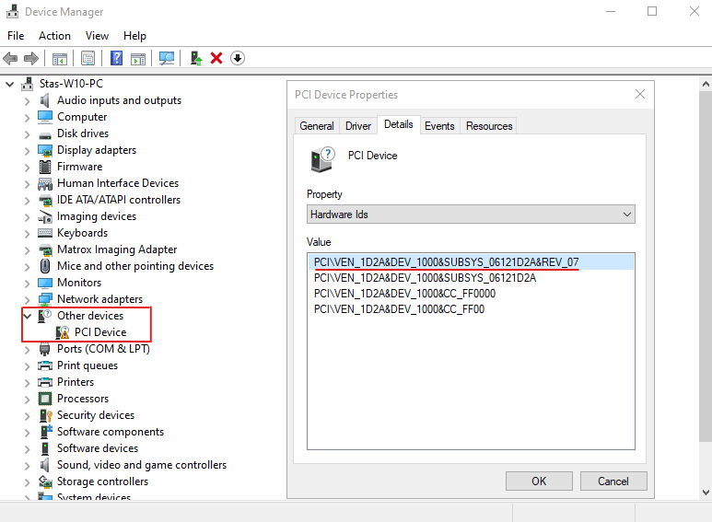712x522 pixels.
Task: Collapse the Other devices category
Action: coord(27,316)
